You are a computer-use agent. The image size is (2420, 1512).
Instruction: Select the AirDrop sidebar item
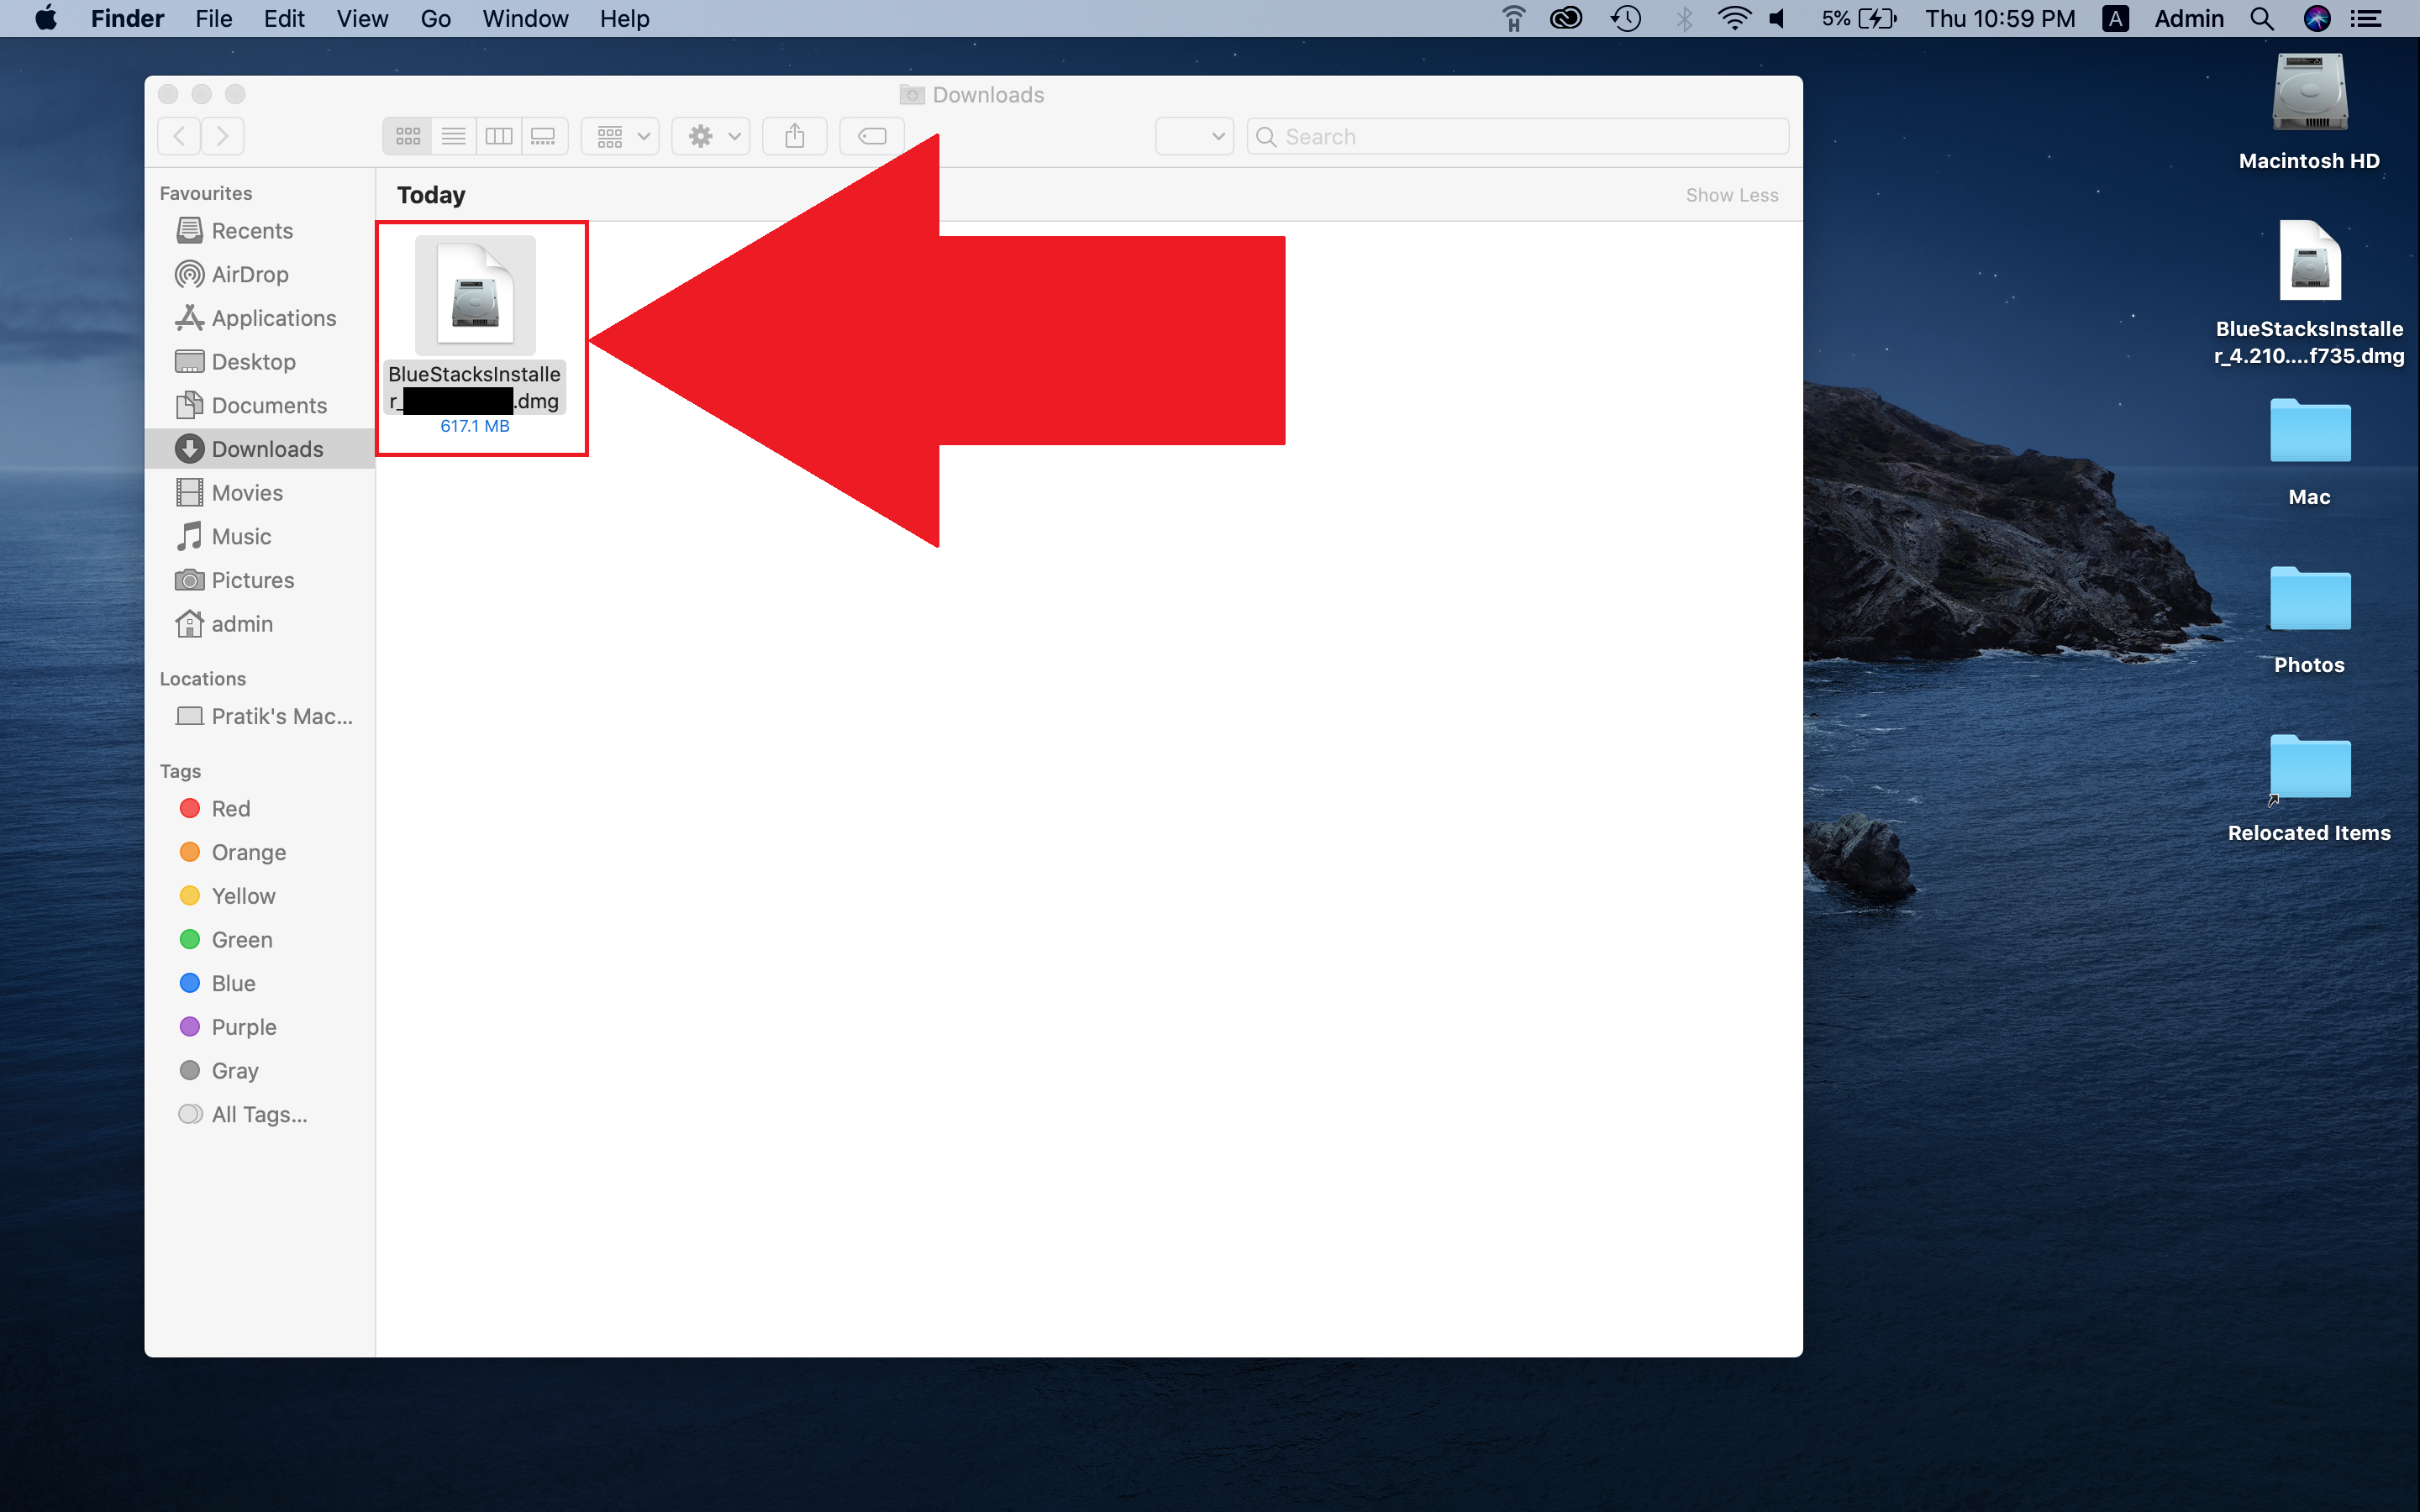coord(251,274)
